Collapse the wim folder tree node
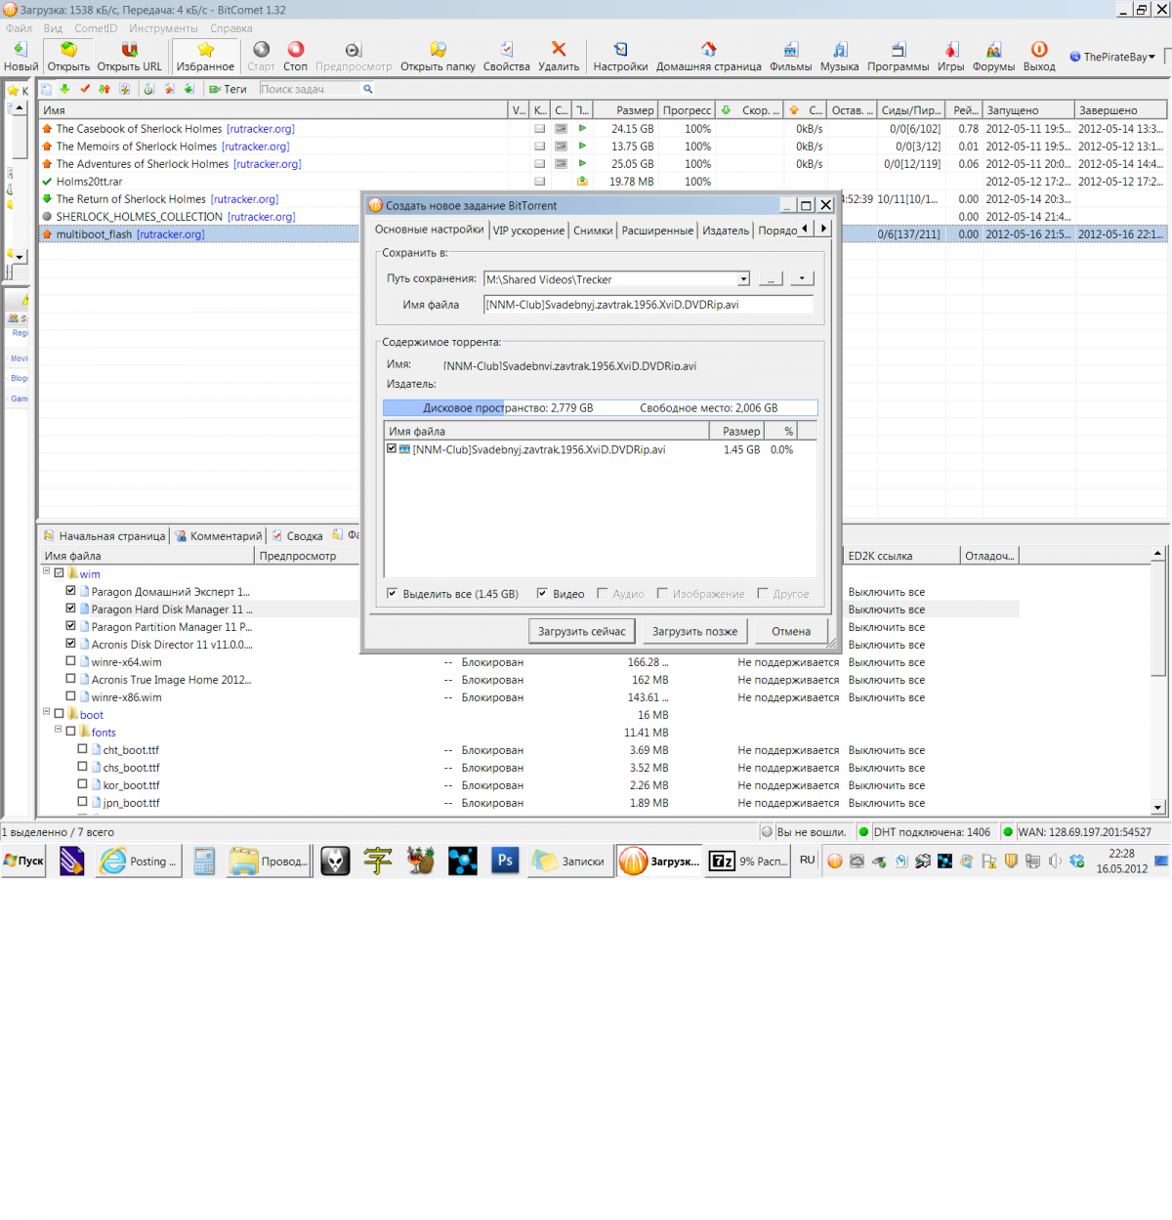Viewport: 1172px width, 1220px height. pos(46,571)
